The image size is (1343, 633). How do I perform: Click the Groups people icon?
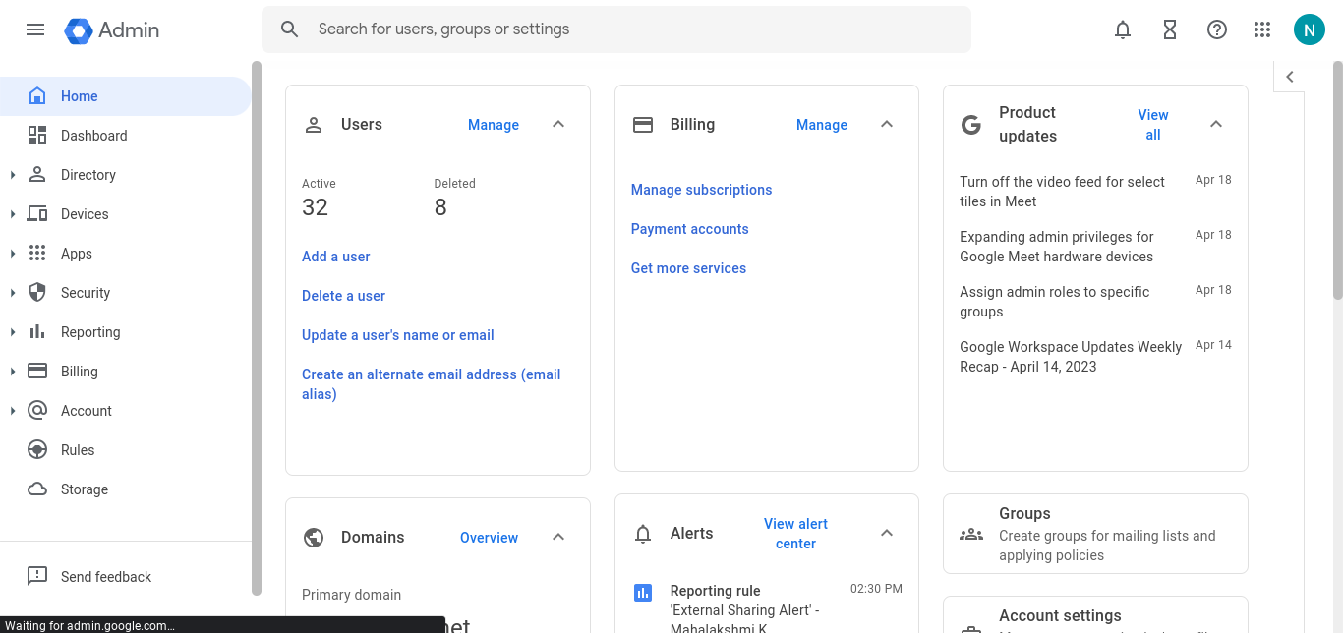[971, 535]
